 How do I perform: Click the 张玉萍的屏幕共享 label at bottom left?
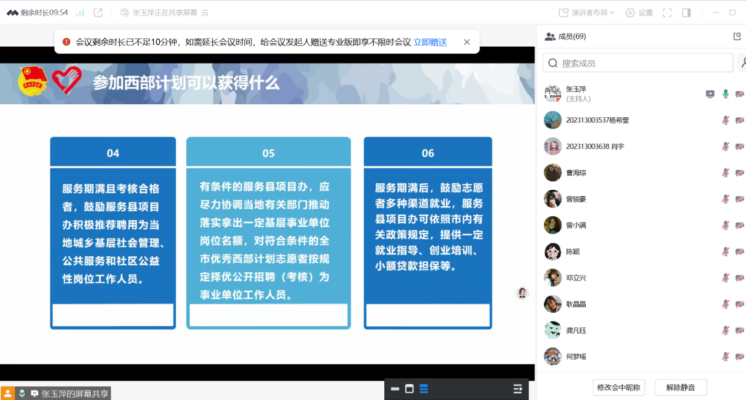click(x=75, y=394)
